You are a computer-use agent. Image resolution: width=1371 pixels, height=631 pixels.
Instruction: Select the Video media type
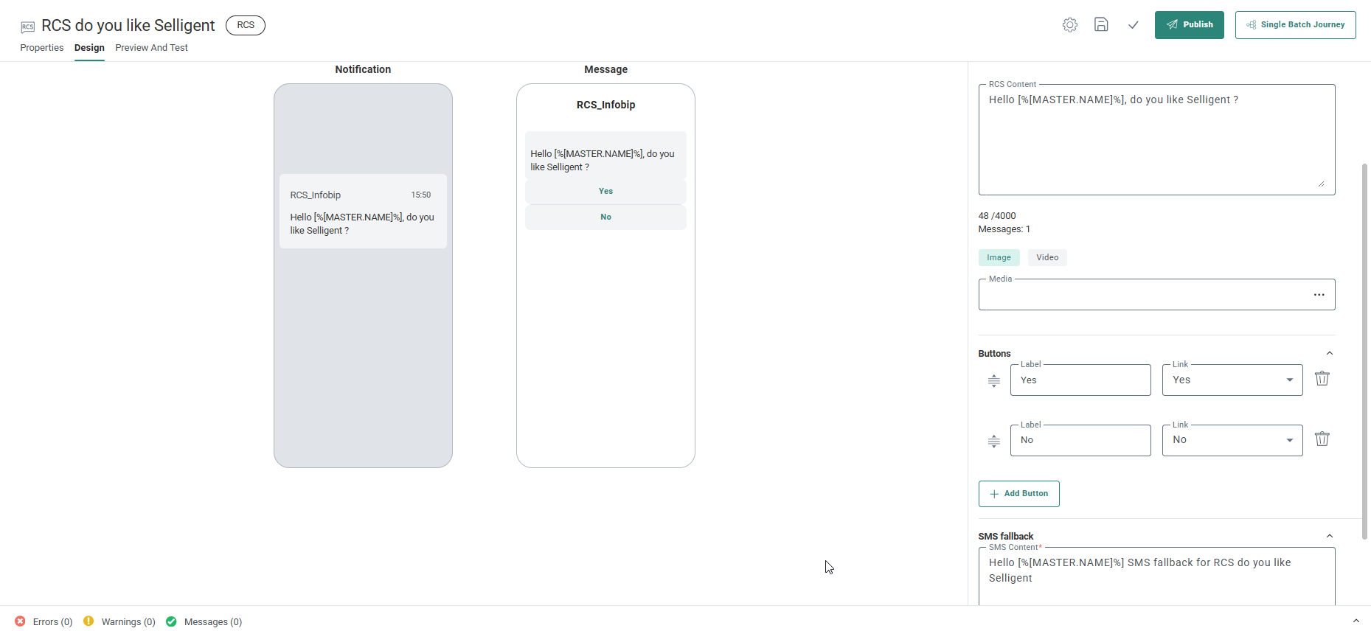[x=1047, y=257]
